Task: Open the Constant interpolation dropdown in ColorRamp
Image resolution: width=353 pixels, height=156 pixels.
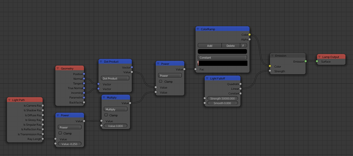Action: pos(222,57)
